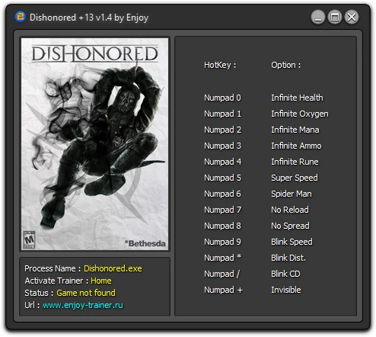Click the 'Option :' column header

click(286, 65)
